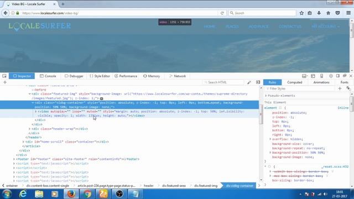
Task: Dock the devtools to the side
Action: click(338, 76)
